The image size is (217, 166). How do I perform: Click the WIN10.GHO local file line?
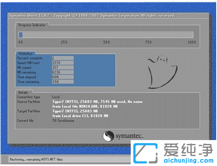coord(85,106)
